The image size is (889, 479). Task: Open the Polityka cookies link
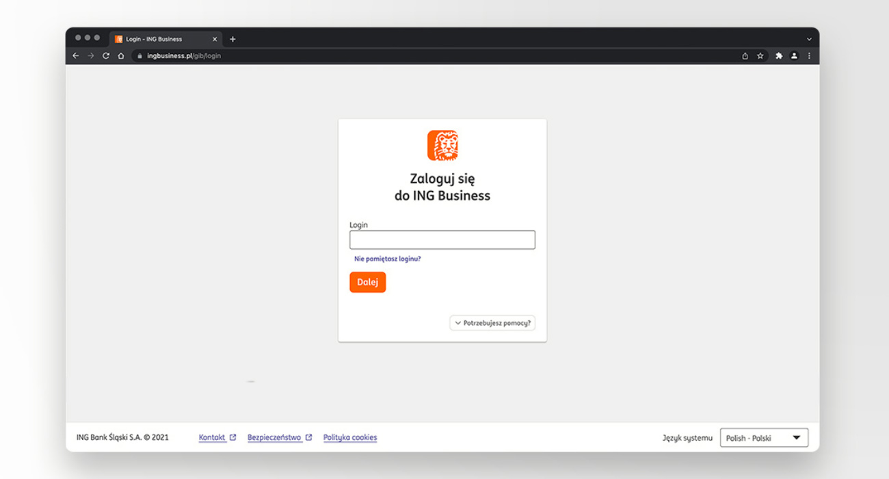pyautogui.click(x=350, y=437)
